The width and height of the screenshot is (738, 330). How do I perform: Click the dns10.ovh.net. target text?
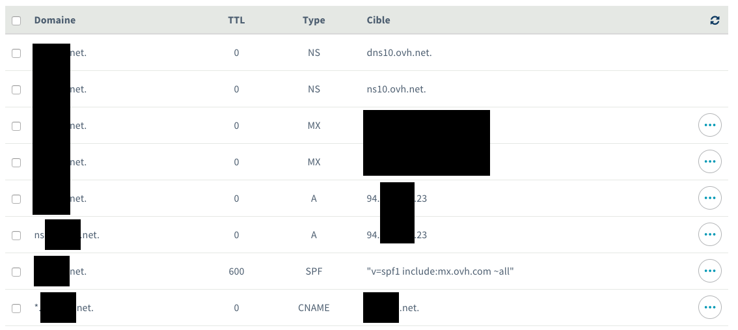coord(399,53)
